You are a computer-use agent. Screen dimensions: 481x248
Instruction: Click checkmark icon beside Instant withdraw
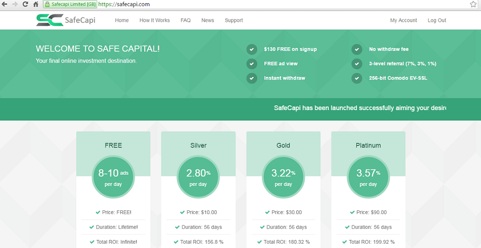pyautogui.click(x=252, y=78)
